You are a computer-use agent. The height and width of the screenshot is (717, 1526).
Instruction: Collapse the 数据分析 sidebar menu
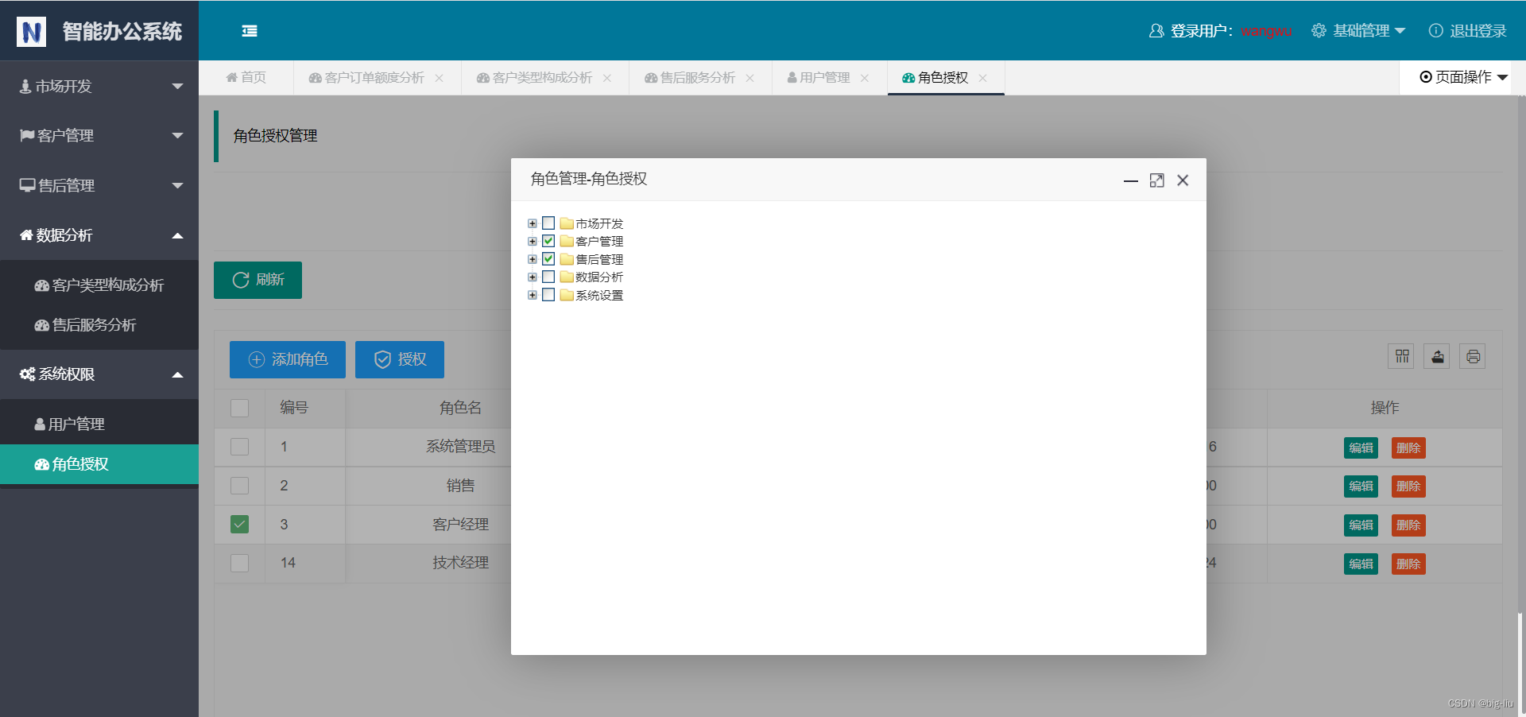coord(99,235)
